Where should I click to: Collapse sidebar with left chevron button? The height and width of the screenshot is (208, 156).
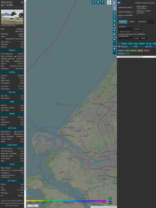(x=114, y=8)
